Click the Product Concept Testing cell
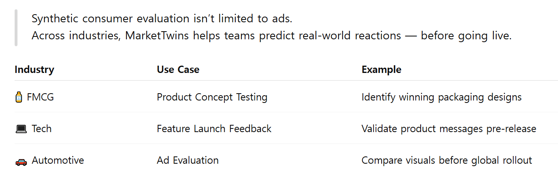Screen dimensions: 558x171 212,97
